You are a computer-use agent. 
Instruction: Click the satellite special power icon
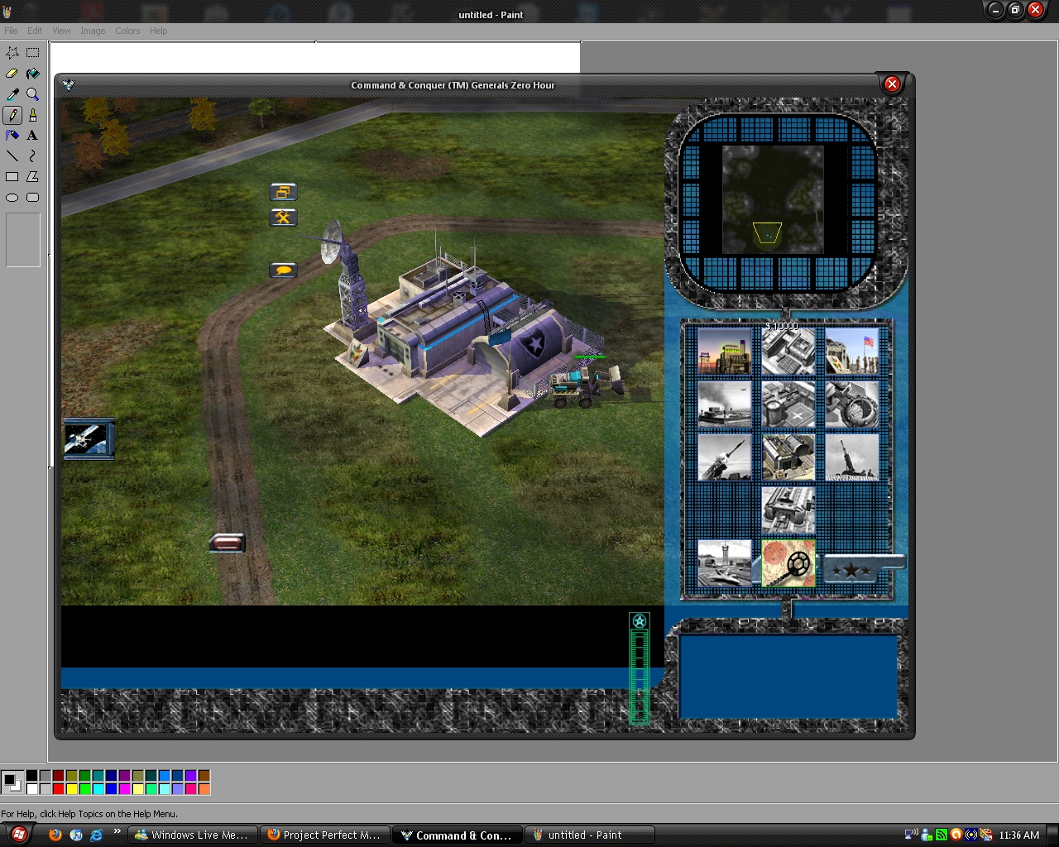89,438
